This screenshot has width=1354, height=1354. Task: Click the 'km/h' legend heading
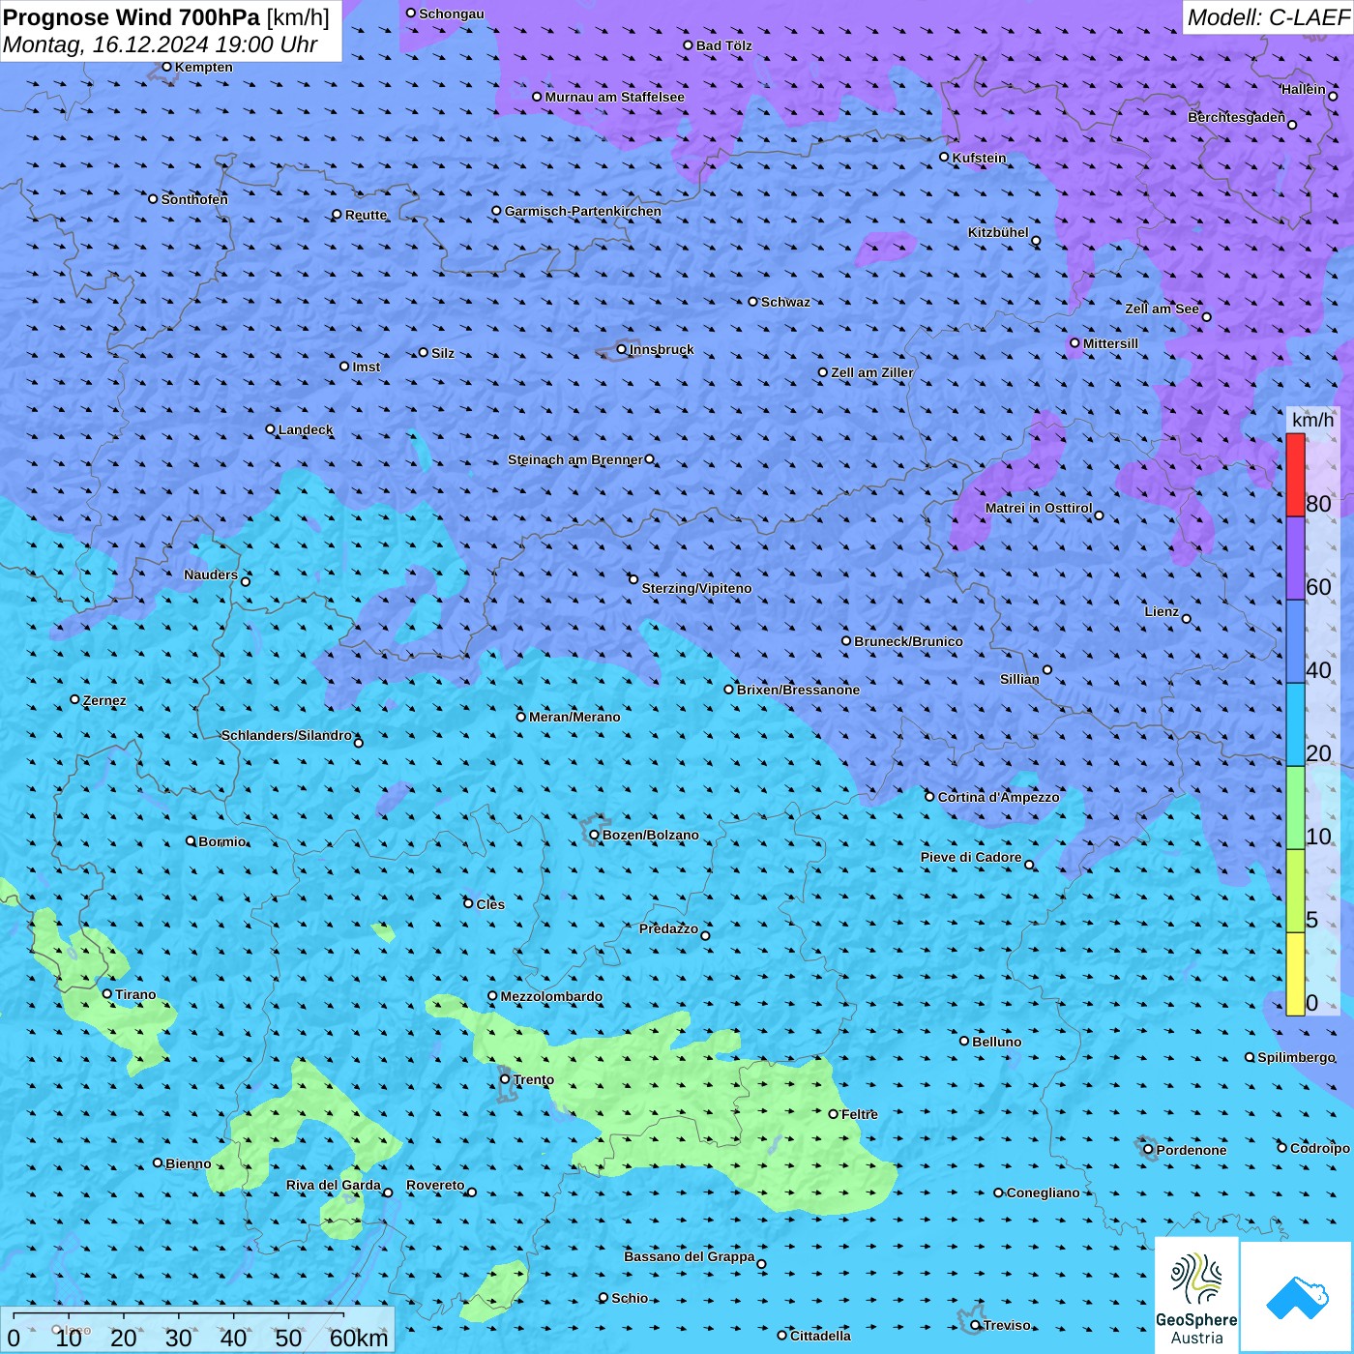(x=1312, y=420)
